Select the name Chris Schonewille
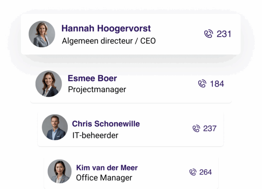 point(106,124)
